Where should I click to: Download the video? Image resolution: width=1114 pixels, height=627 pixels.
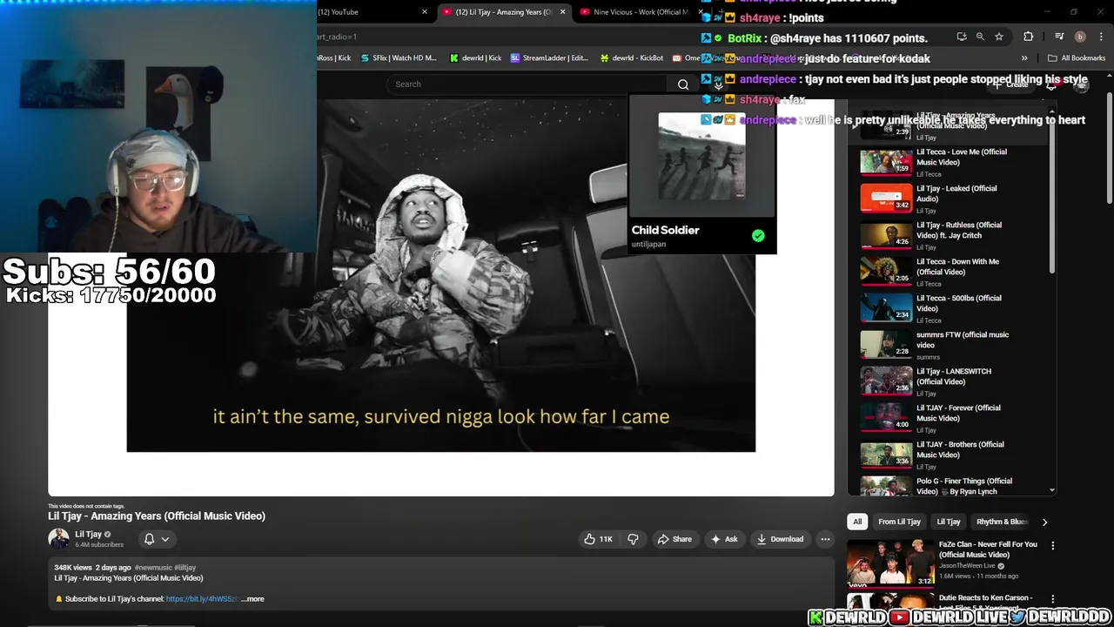pyautogui.click(x=780, y=539)
